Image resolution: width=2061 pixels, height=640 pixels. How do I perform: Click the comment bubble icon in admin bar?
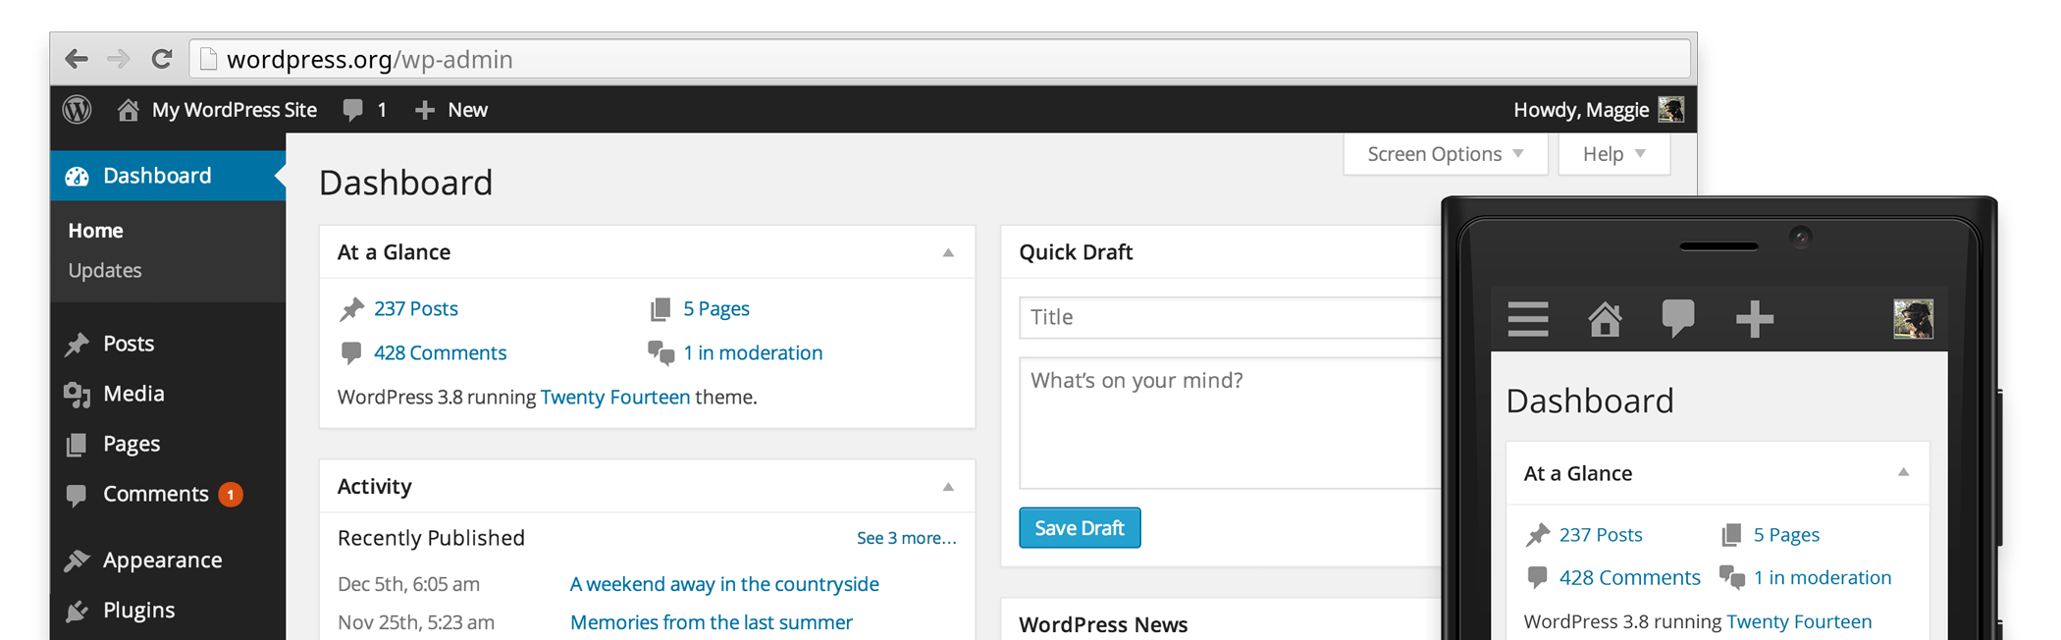(352, 110)
